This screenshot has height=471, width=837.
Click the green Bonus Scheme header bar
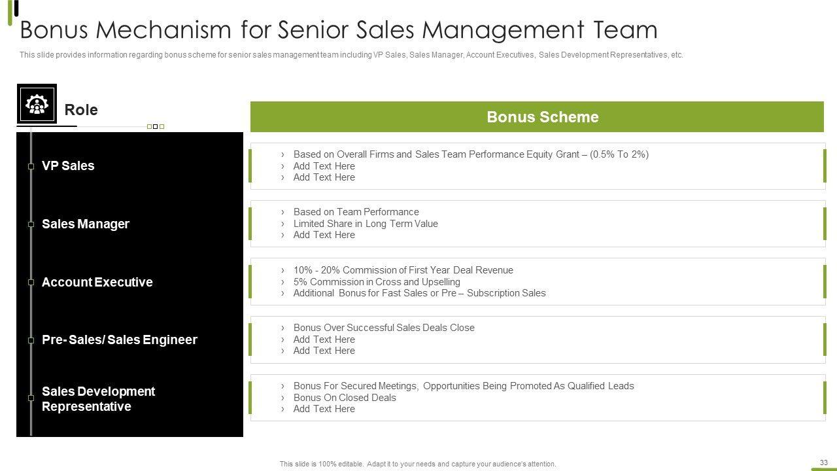tap(537, 117)
